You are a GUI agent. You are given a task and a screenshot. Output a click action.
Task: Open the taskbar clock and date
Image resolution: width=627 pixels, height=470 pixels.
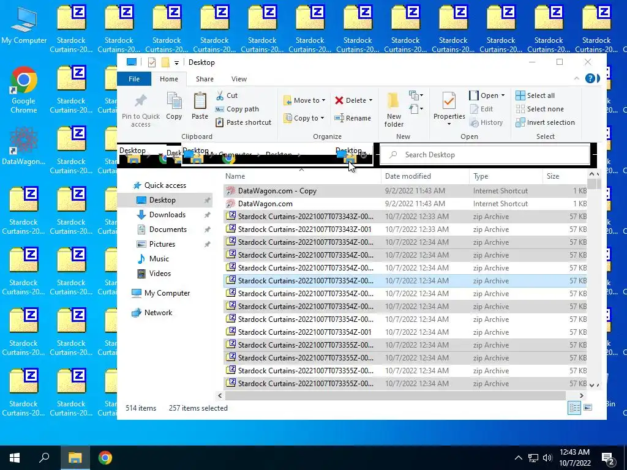(x=574, y=458)
